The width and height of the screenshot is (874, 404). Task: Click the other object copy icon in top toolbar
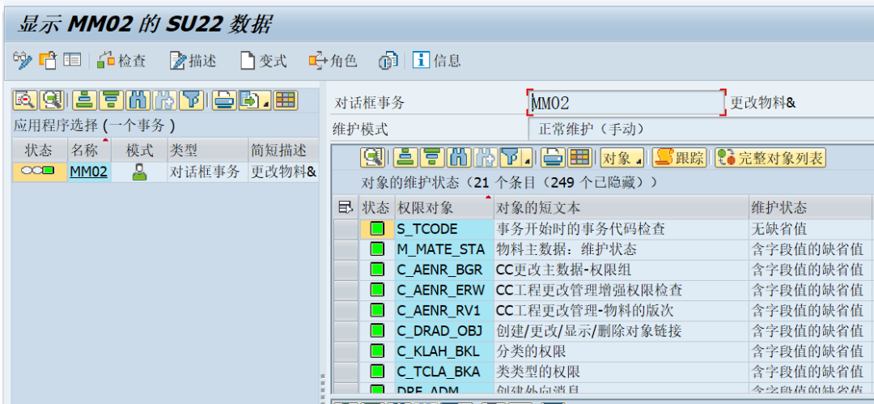(x=48, y=60)
